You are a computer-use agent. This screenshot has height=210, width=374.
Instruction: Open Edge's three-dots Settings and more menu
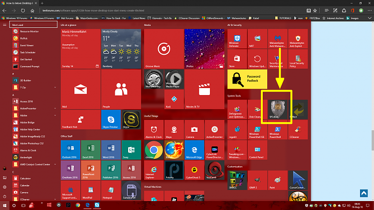(370, 10)
